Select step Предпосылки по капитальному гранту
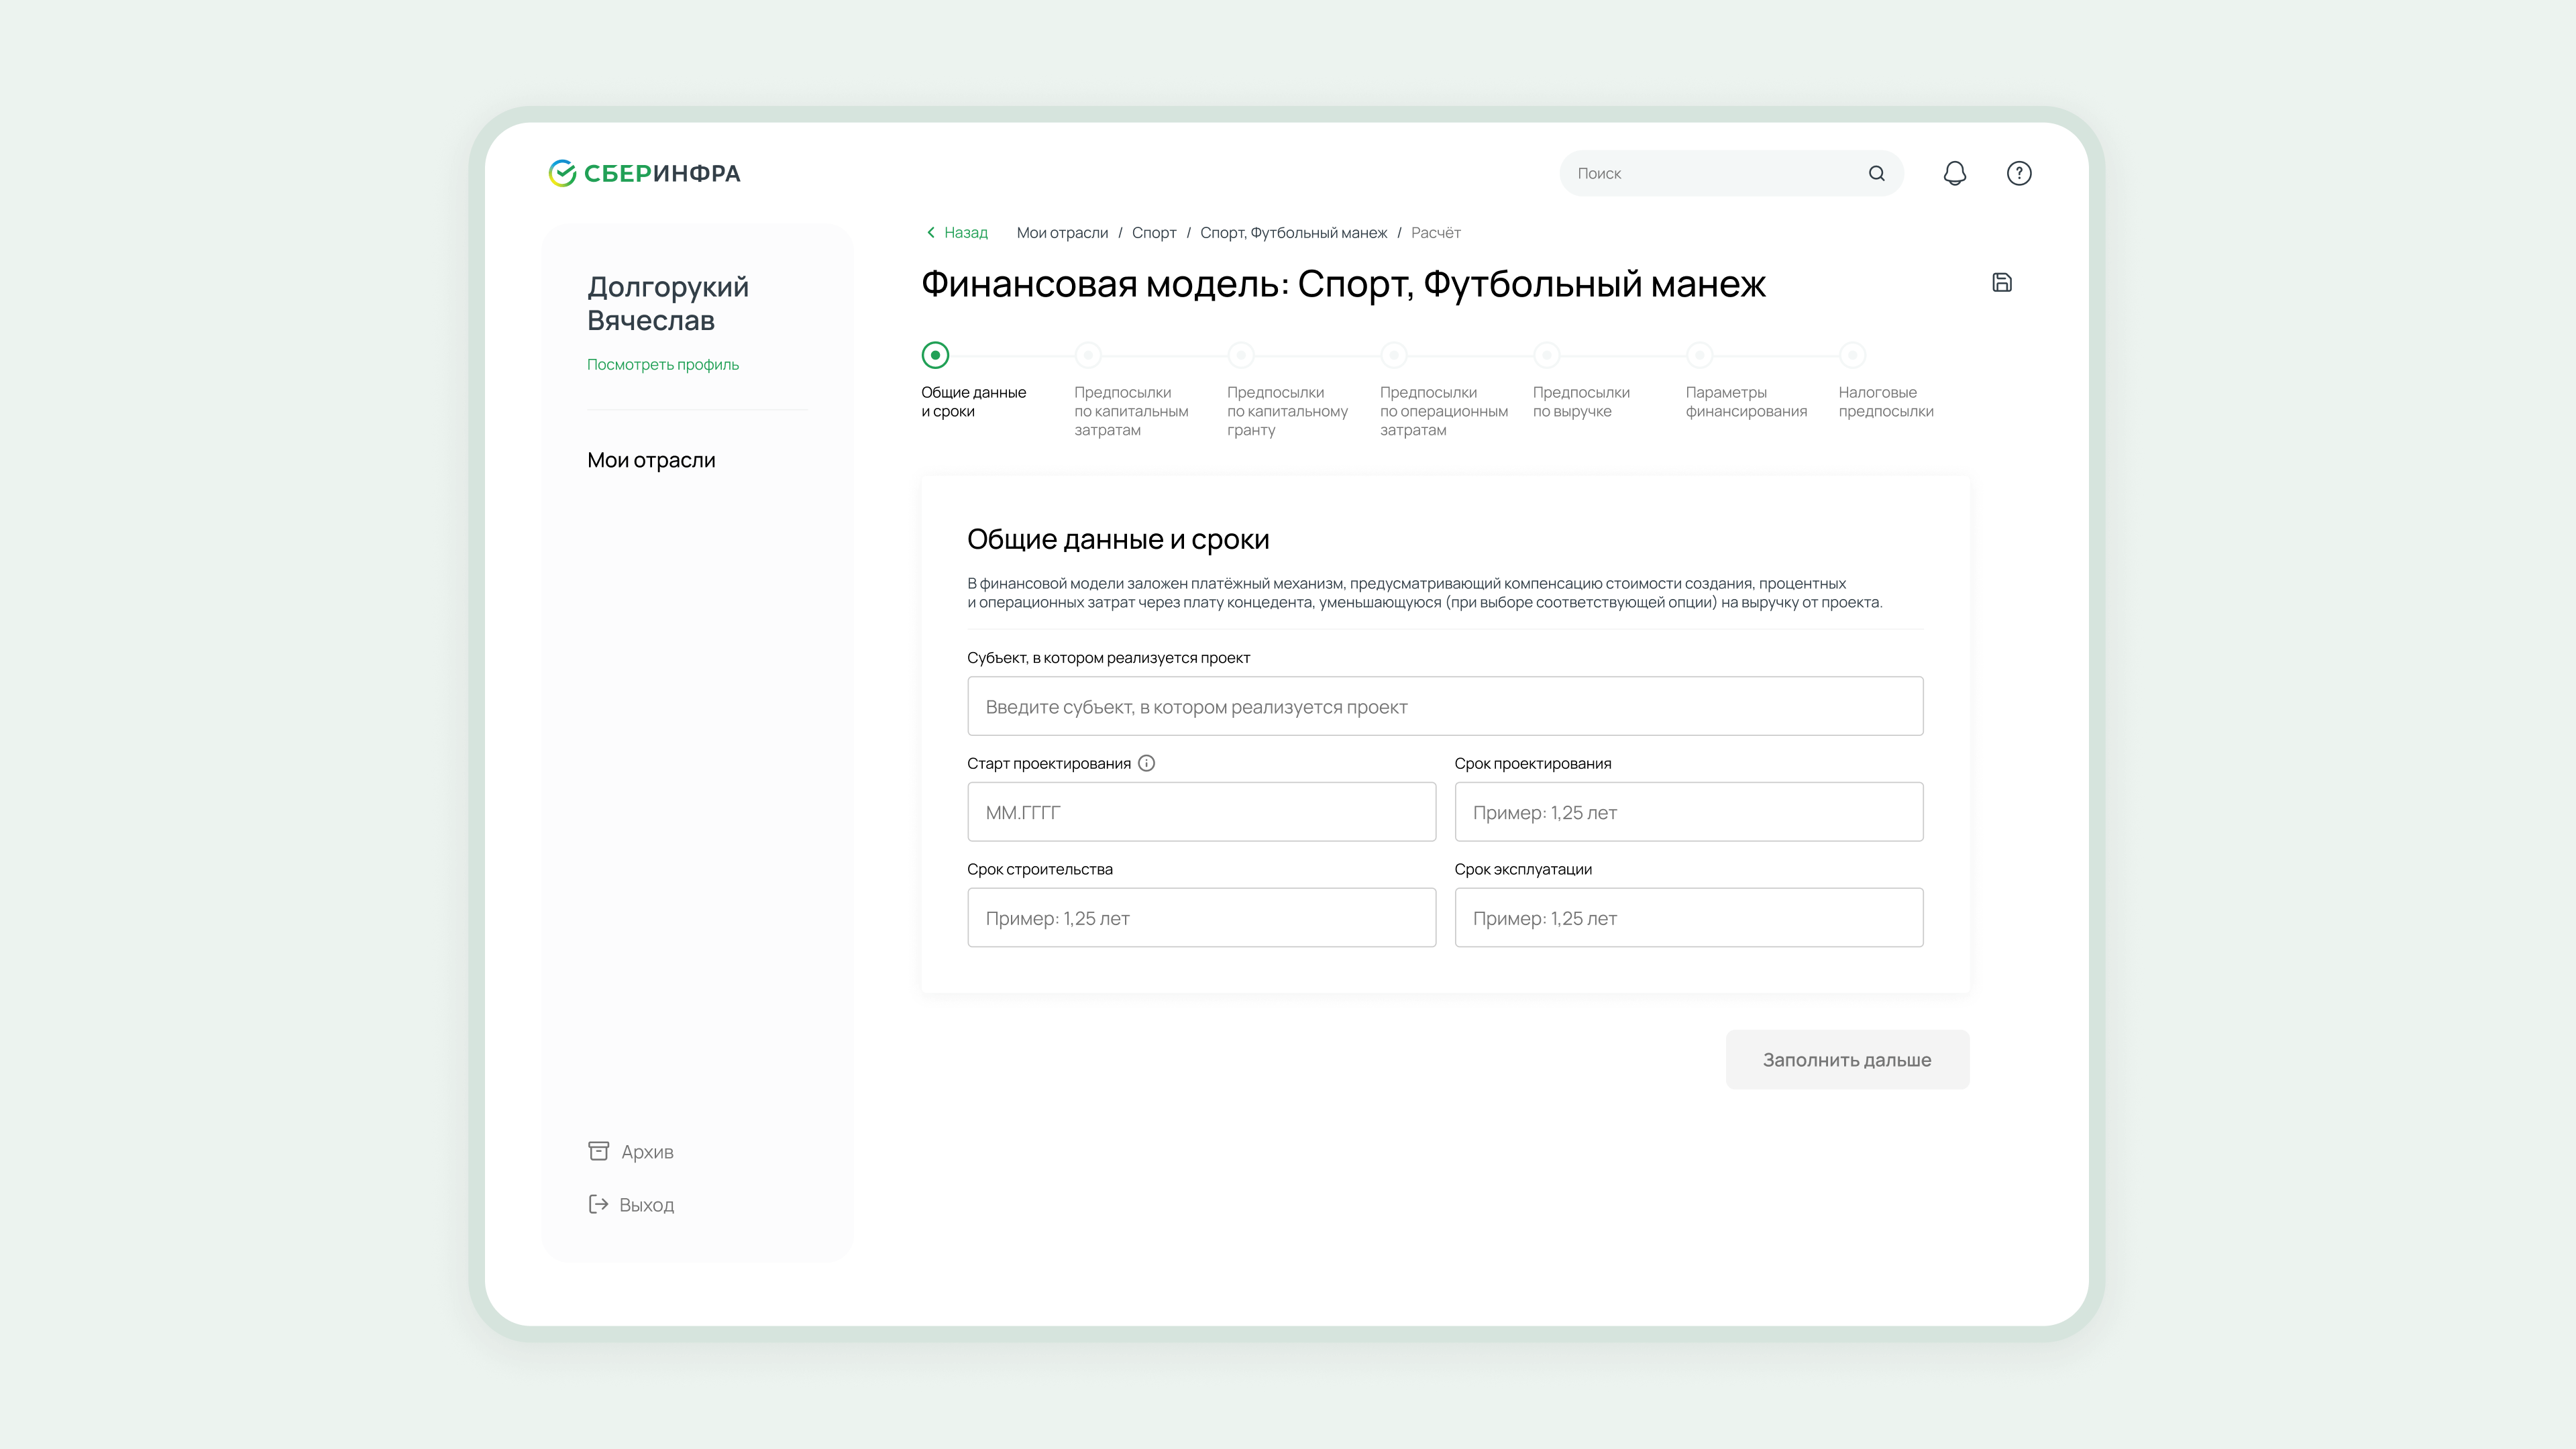 pos(1241,355)
